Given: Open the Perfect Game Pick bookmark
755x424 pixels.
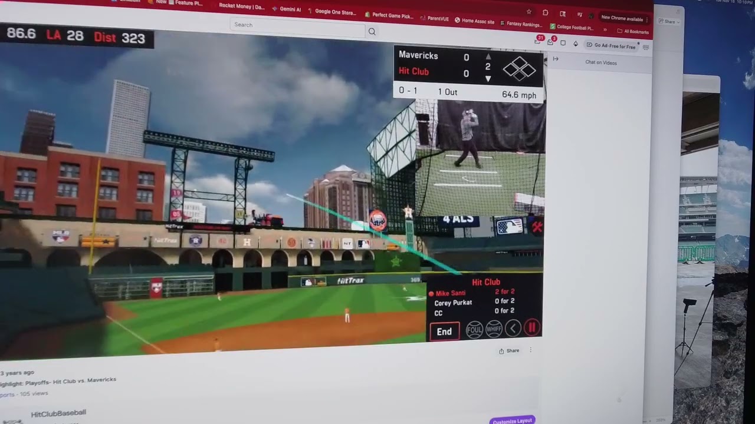Looking at the screenshot, I should (389, 15).
